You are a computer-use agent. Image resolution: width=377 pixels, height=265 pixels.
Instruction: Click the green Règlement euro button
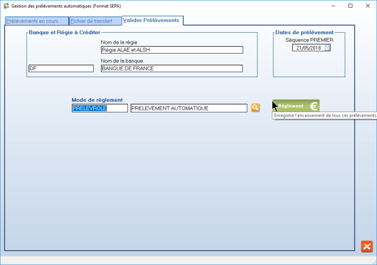tap(296, 106)
